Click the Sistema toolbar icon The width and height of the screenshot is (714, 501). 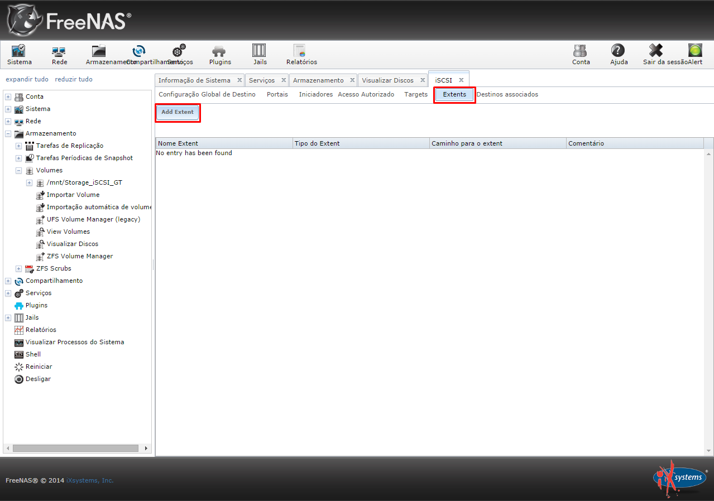(19, 51)
